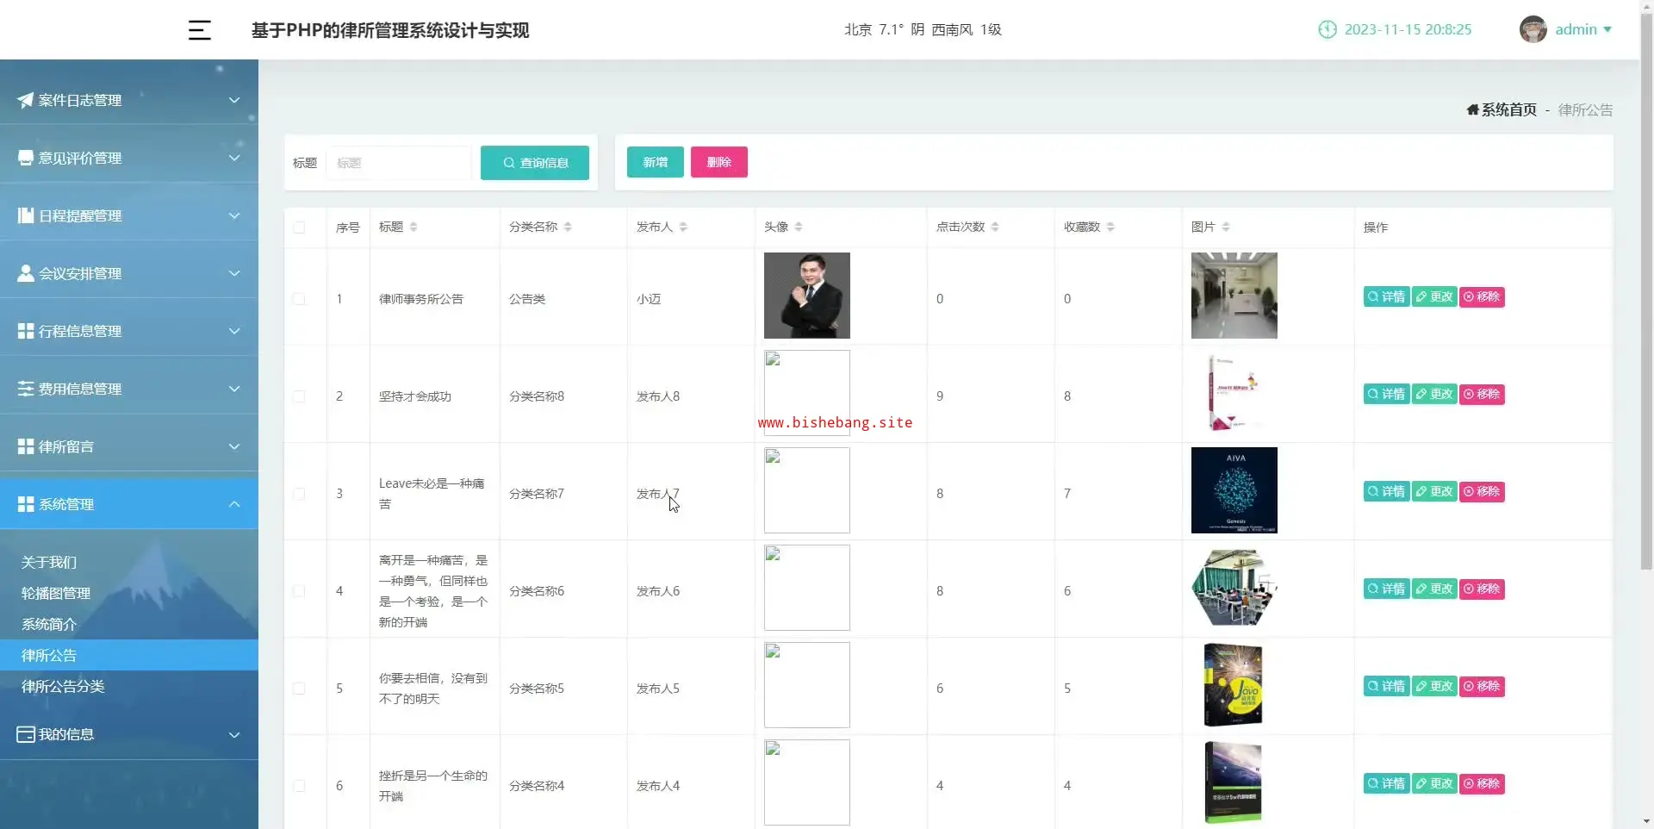1654x829 pixels.
Task: Click the paper plane icon for 案件日志管理
Action: pos(25,100)
